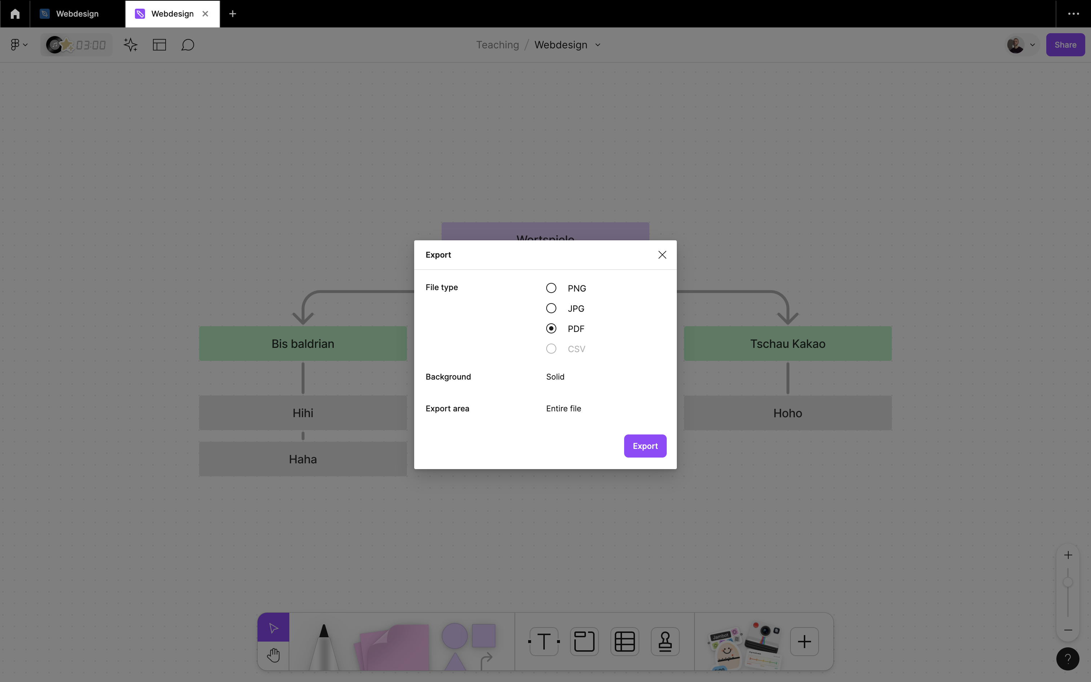Select the table tool in toolbar
The height and width of the screenshot is (682, 1091).
click(x=625, y=641)
